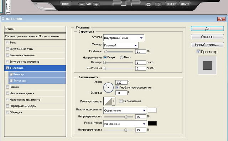228x141 pixels.
Task: Click the HOME button on PSP image
Action: 66,4
